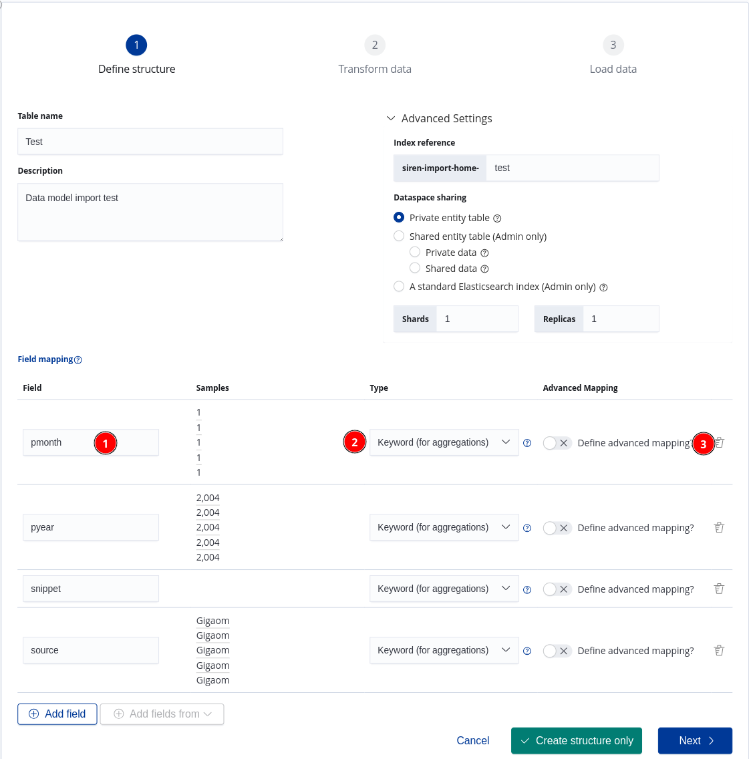The image size is (749, 759).
Task: Show help for Private entity table option
Action: pos(497,218)
